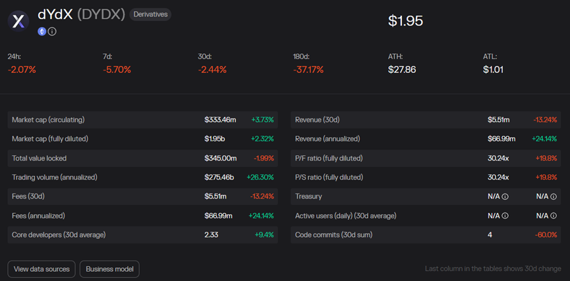
Task: Click the Ethereum chain icon under dYdX
Action: (x=42, y=31)
